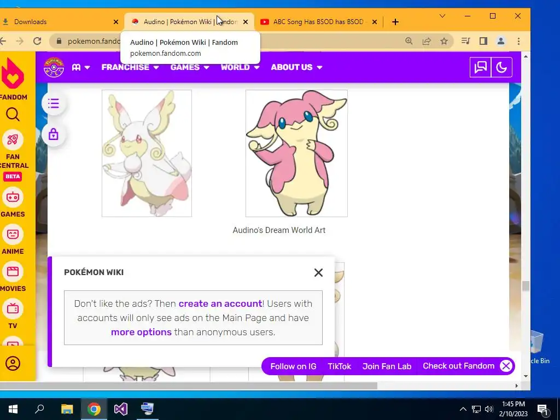
Task: Expand the WORLD menu
Action: (x=240, y=67)
